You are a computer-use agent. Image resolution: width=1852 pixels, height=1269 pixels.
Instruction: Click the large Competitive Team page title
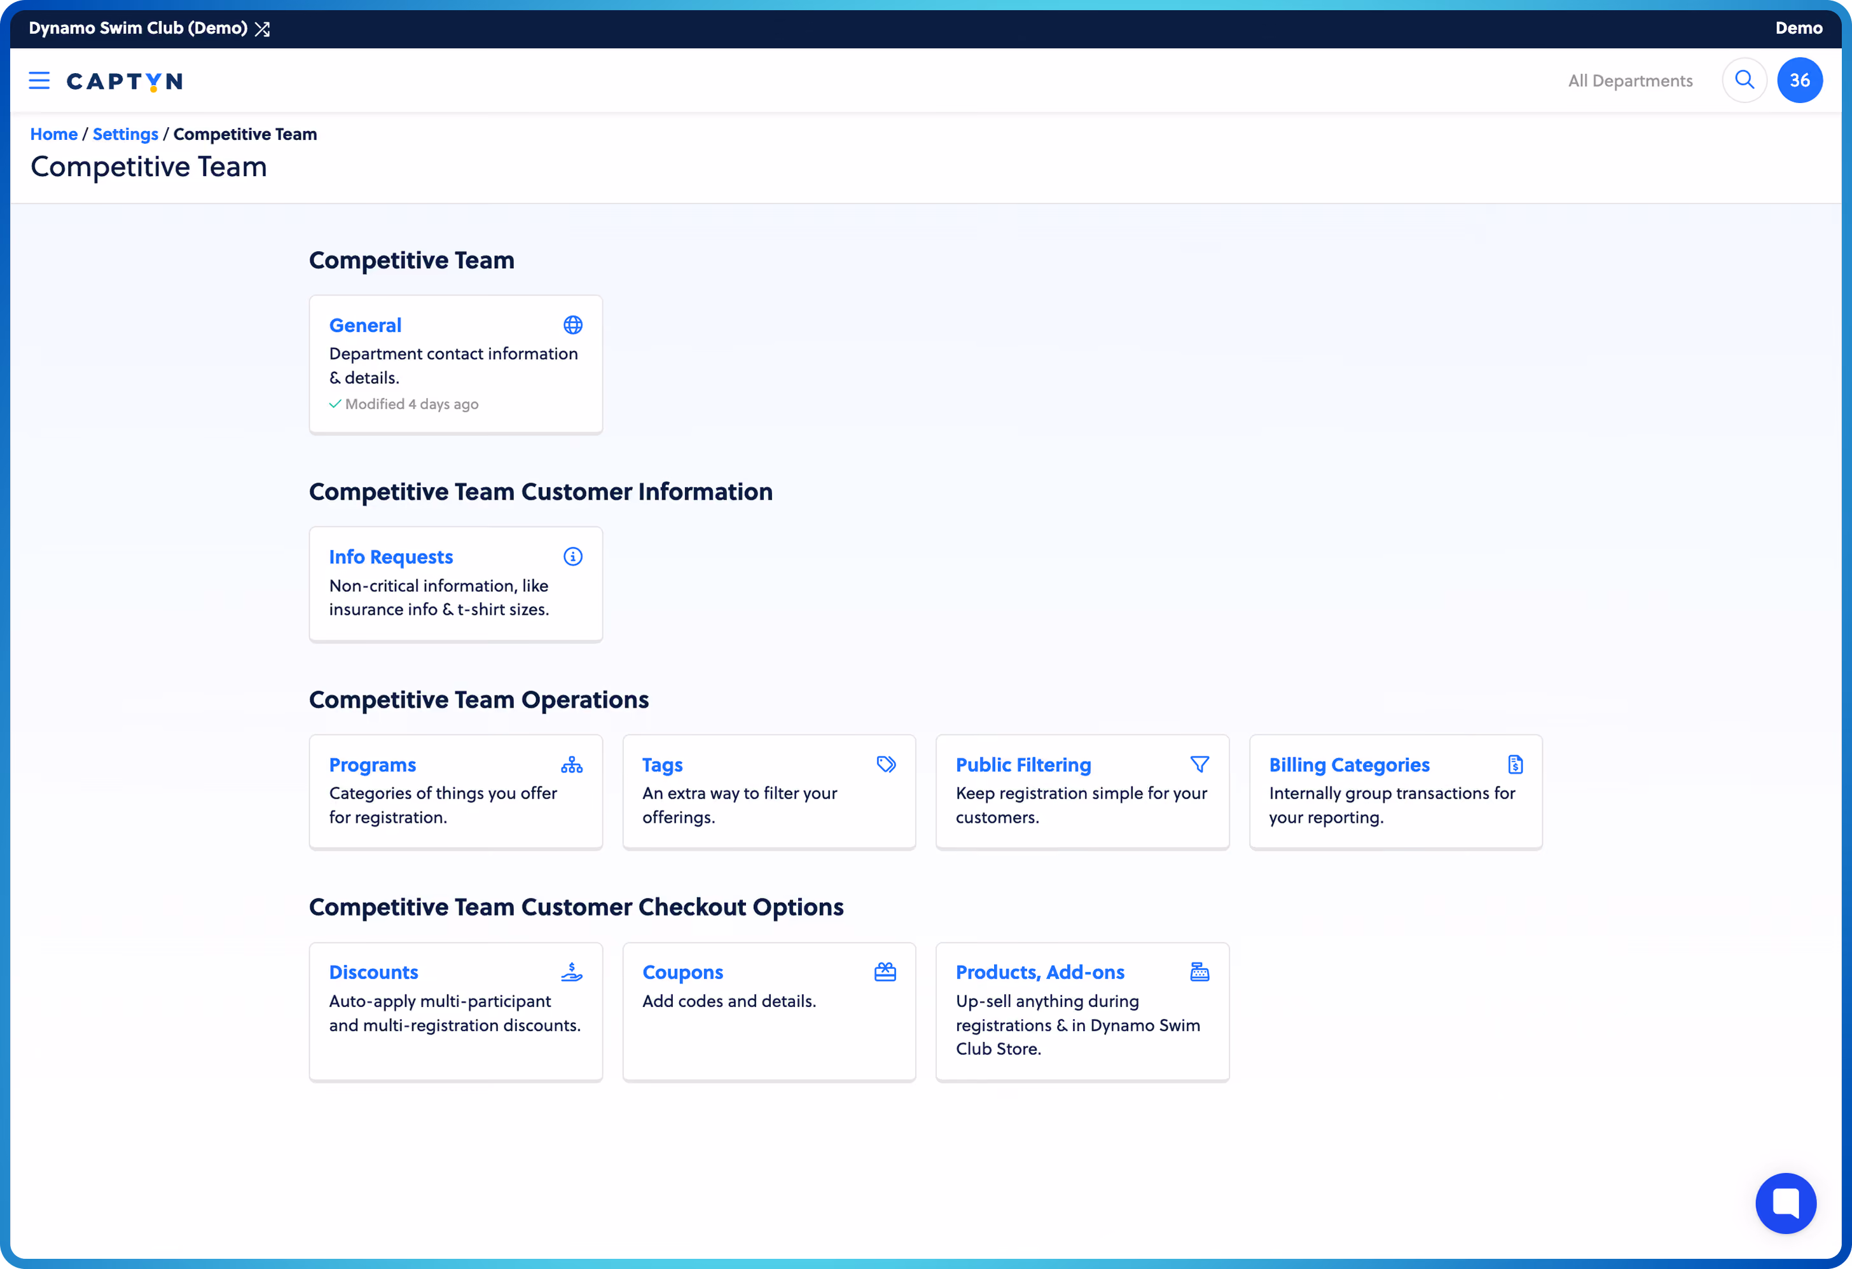149,167
